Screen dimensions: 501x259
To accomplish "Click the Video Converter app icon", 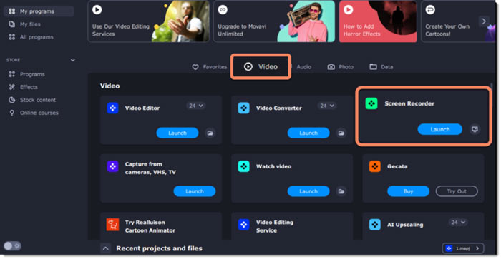I will [244, 108].
